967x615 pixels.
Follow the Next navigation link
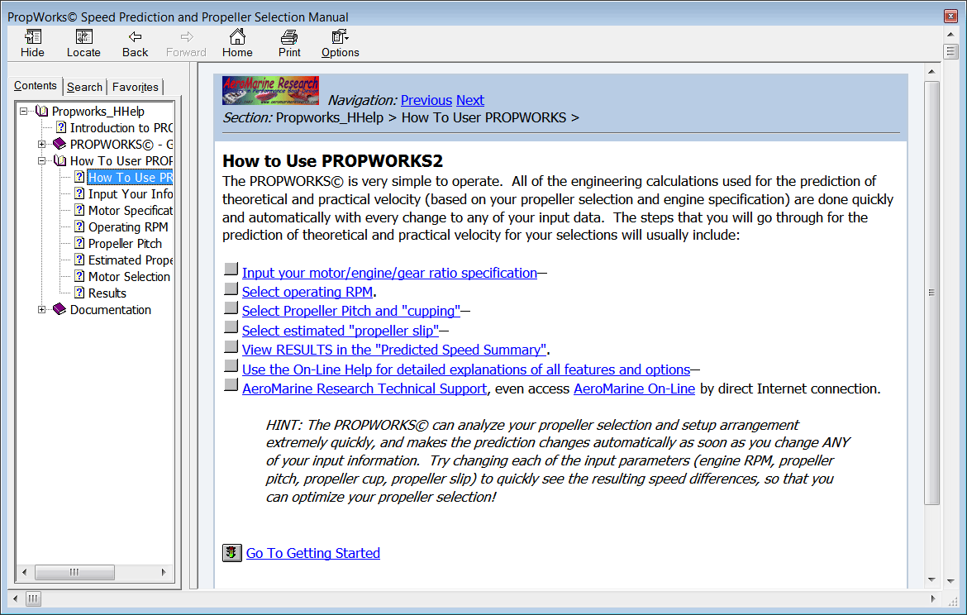click(x=470, y=100)
